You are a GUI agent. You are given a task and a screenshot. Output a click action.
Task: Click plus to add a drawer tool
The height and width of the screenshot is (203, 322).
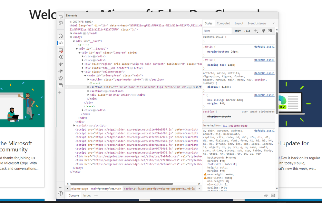[96, 195]
